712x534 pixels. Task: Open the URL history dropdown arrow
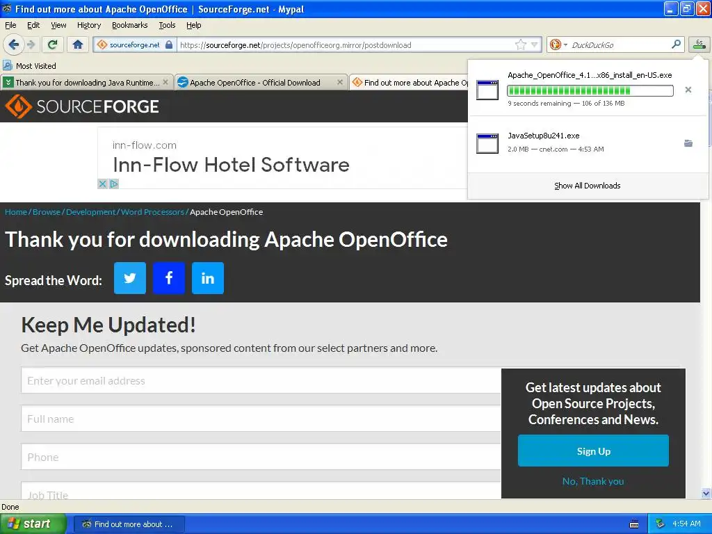535,44
